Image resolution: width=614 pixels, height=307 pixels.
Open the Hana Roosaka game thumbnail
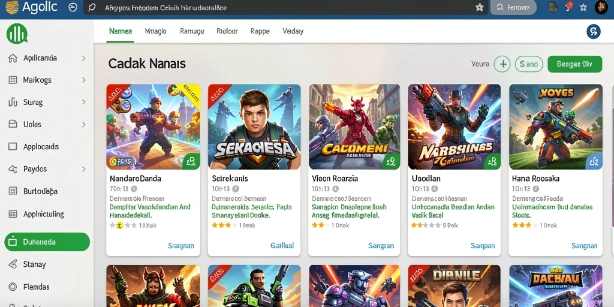click(x=555, y=127)
